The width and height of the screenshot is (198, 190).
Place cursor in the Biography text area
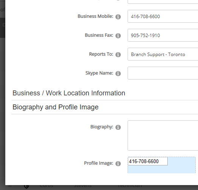pos(163,135)
